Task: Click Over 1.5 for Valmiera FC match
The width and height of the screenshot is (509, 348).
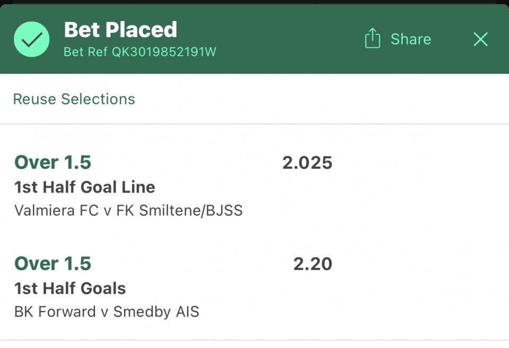Action: coord(53,162)
